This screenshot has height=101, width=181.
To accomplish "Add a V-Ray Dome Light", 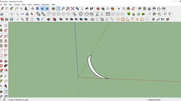I will 142,19.
